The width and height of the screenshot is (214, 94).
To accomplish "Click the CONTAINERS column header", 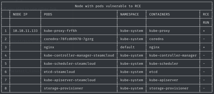I will [x=160, y=14].
